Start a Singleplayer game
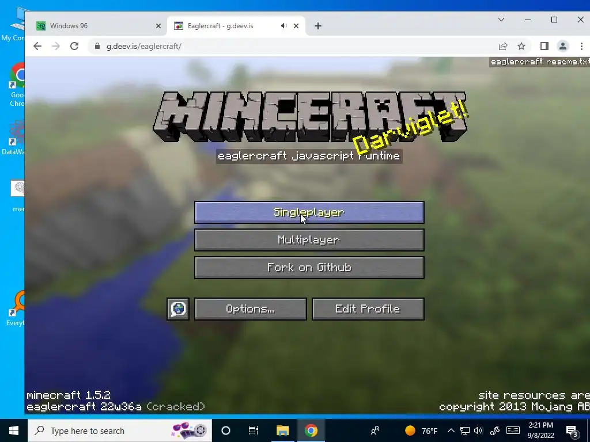The width and height of the screenshot is (590, 442). click(309, 212)
